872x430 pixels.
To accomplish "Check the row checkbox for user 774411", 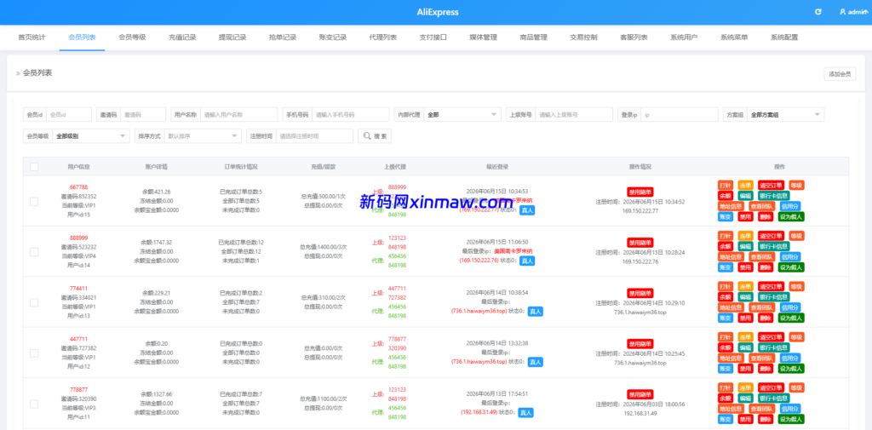I will (x=34, y=302).
